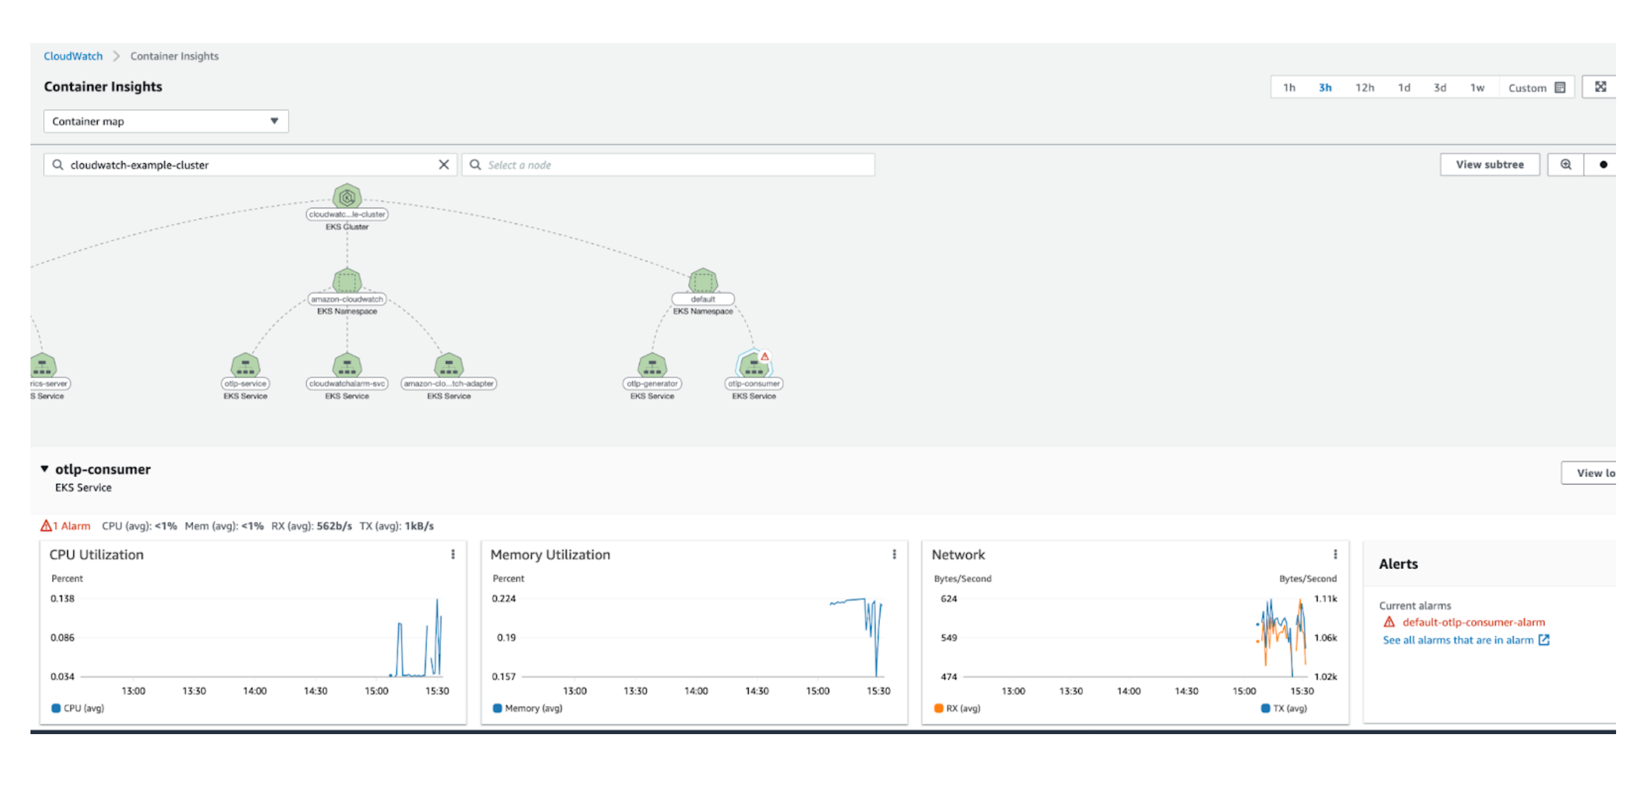Open CPU Utilization widget options menu
This screenshot has width=1644, height=790.
tap(452, 554)
